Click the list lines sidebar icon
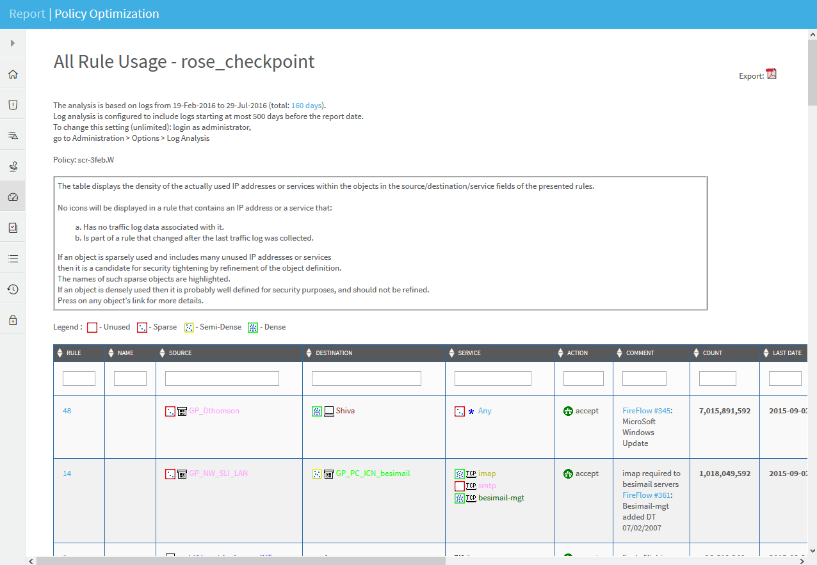817x565 pixels. click(x=13, y=259)
